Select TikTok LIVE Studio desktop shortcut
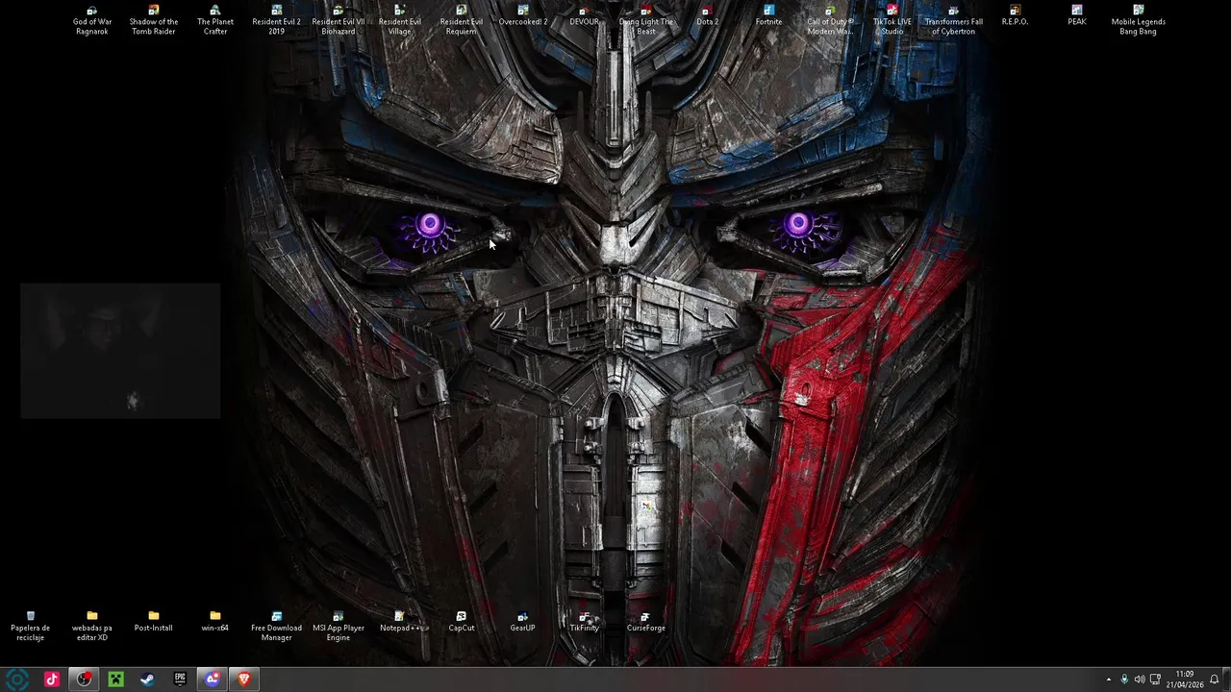The image size is (1231, 692). click(x=892, y=21)
